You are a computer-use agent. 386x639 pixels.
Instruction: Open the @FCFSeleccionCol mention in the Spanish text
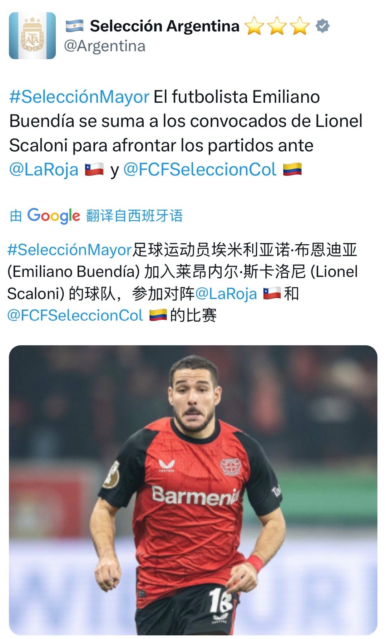click(x=200, y=170)
